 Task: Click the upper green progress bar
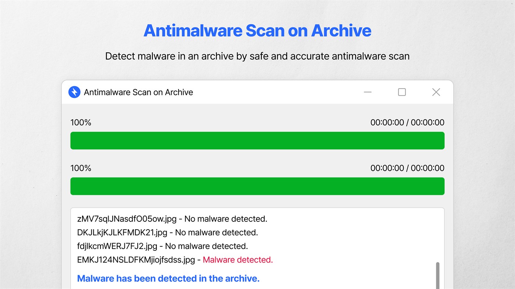click(257, 141)
